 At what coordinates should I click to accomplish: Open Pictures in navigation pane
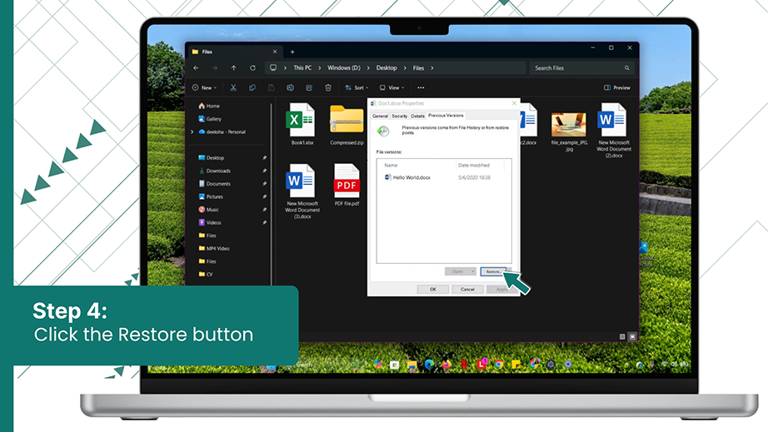pos(211,196)
